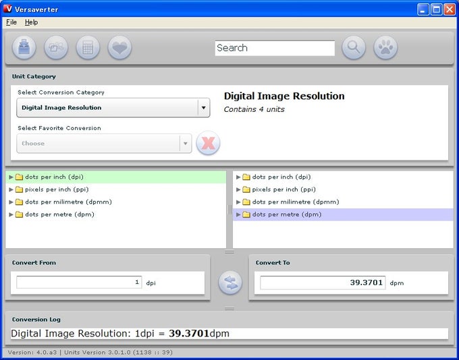
Task: Click the inbox tray toolbar icon
Action: click(24, 47)
